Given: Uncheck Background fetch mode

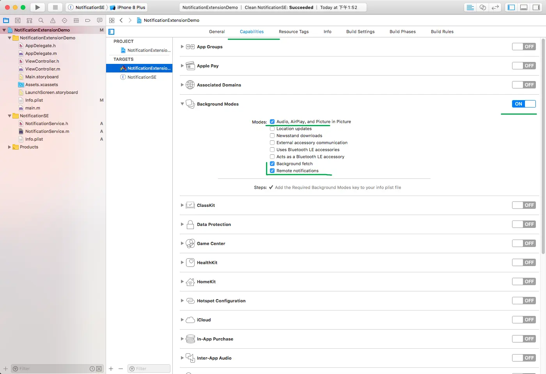Looking at the screenshot, I should [272, 164].
